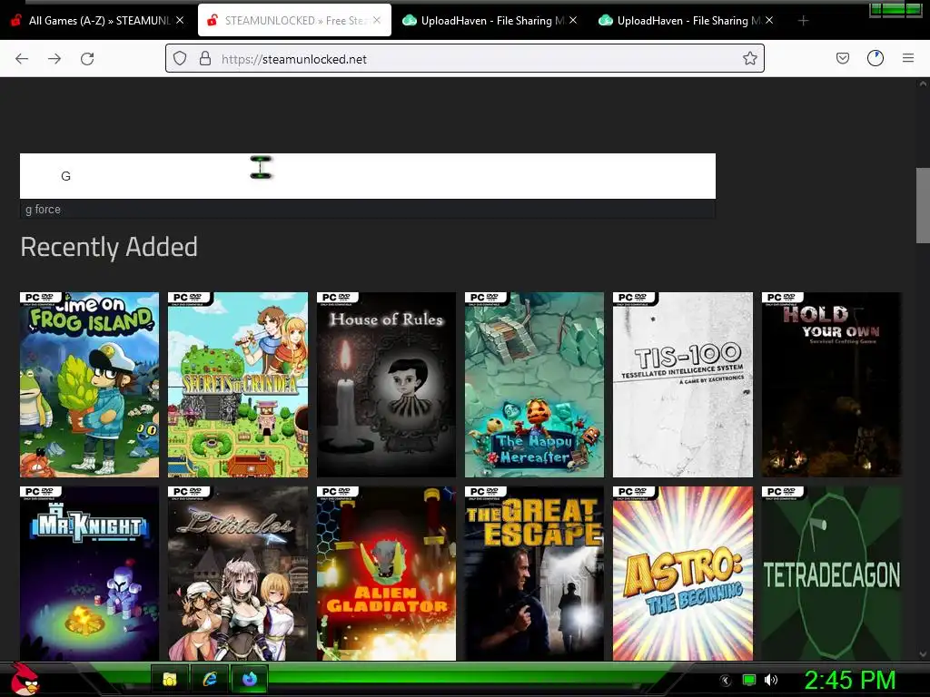Close the All Games (A-Z) tab
This screenshot has height=697, width=930.
pos(180,20)
